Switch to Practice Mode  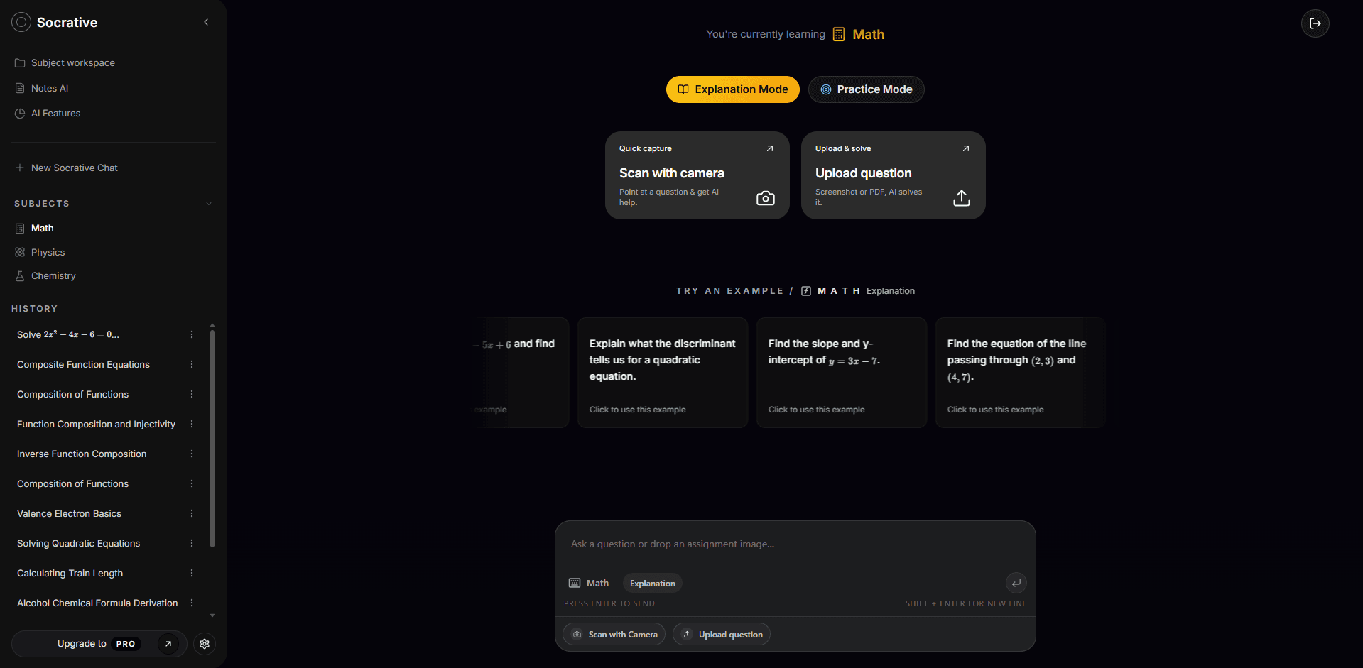click(x=866, y=89)
